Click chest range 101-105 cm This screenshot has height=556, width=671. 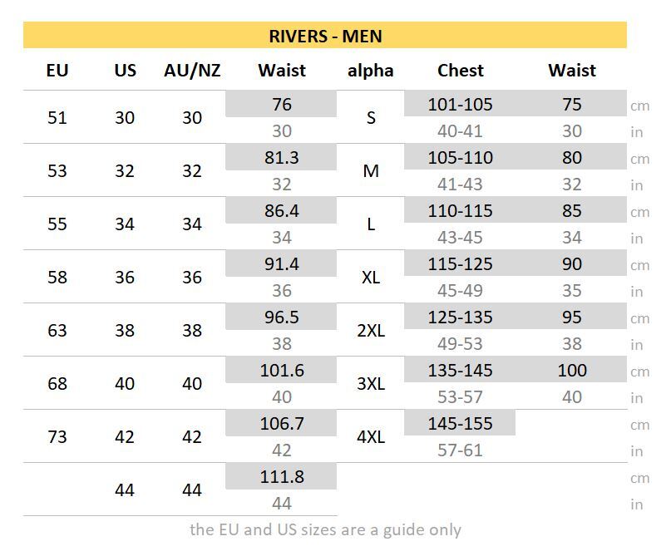(460, 105)
